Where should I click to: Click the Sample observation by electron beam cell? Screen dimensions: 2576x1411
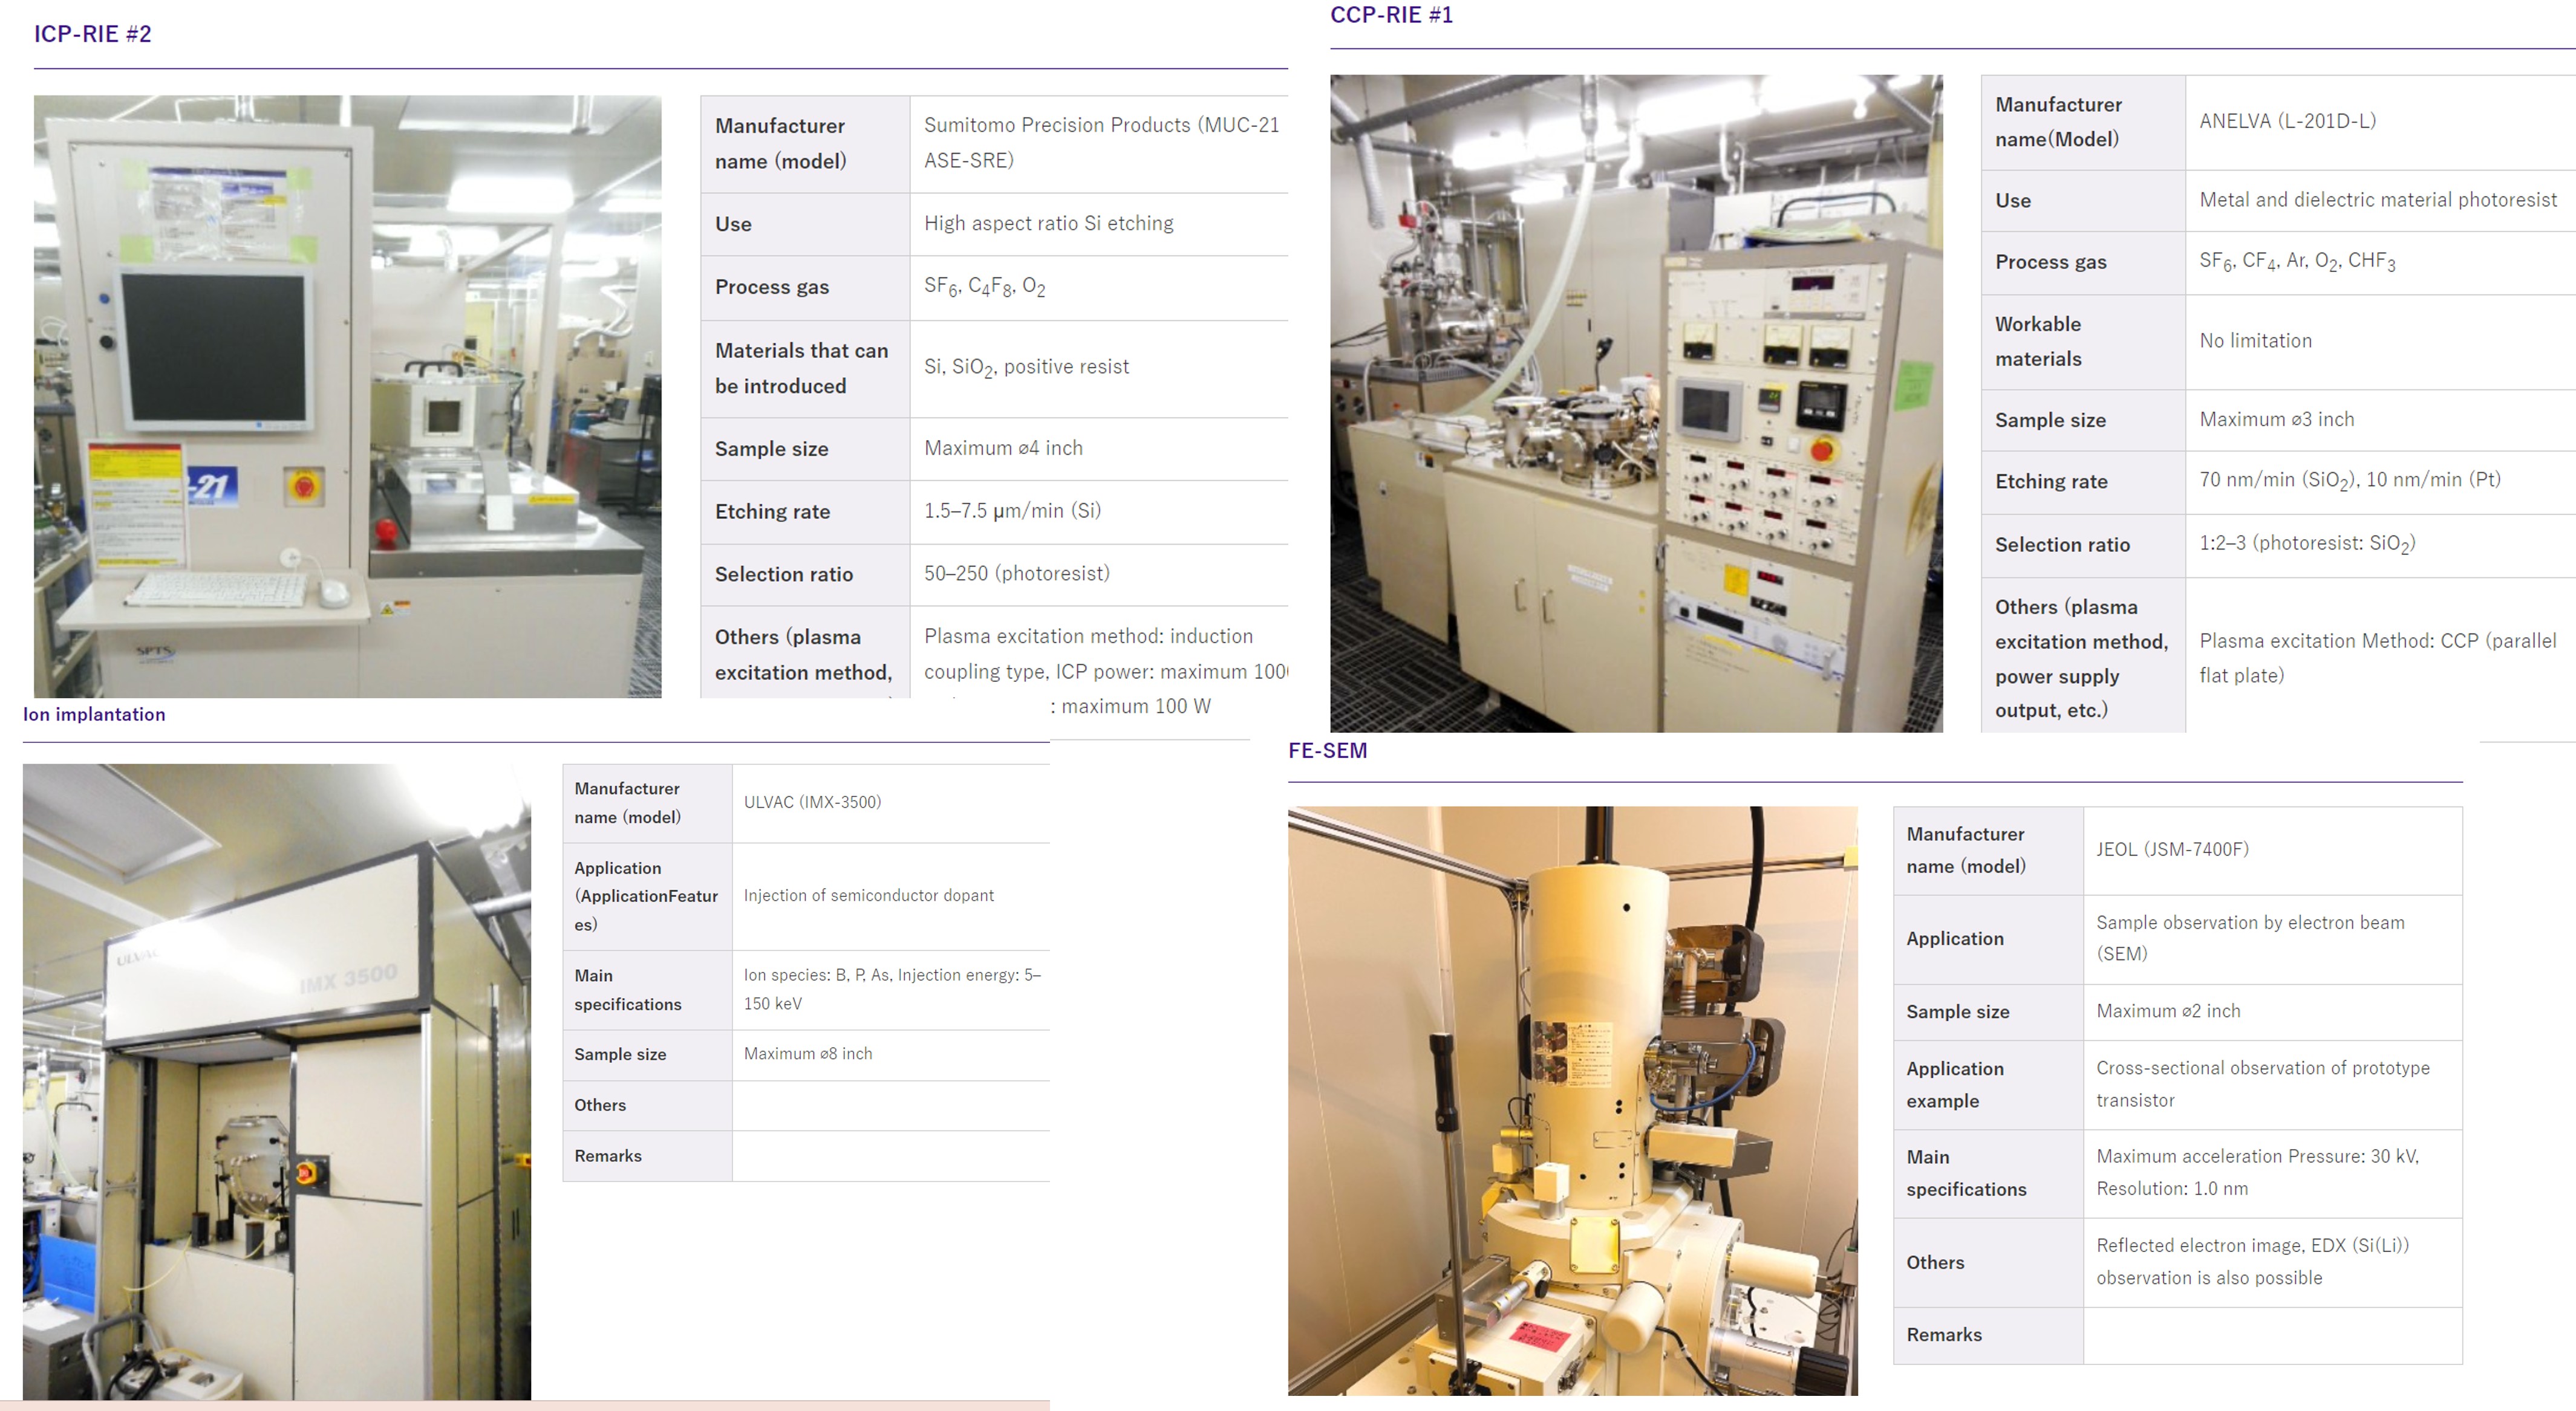point(2272,939)
